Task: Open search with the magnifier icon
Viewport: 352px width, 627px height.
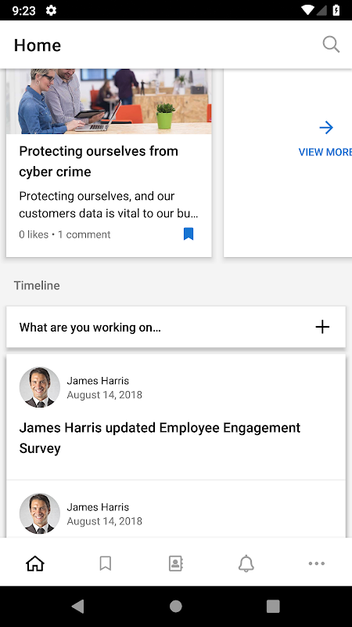Action: (x=331, y=45)
